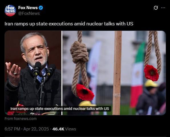Click the 6:57 PM timestamp
Image resolution: width=170 pixels, height=137 pixels.
click(12, 129)
